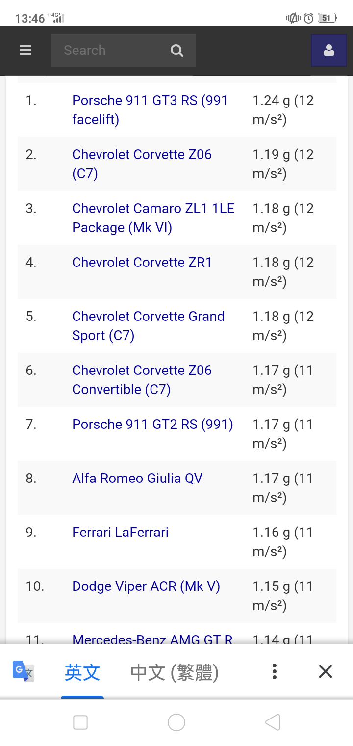Switch to 中文 (繁體) translation tab

point(175,672)
